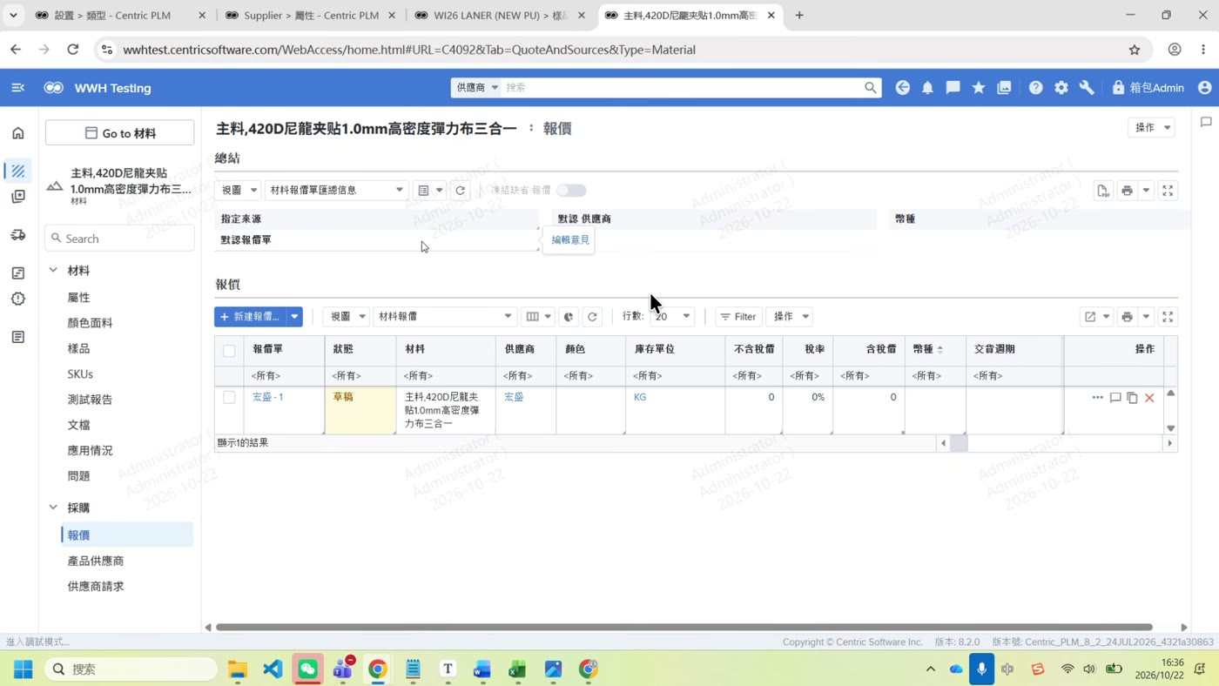
Task: Refresh the summary section
Action: (x=461, y=191)
